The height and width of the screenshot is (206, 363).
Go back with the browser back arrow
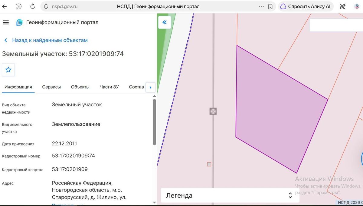coord(5,6)
